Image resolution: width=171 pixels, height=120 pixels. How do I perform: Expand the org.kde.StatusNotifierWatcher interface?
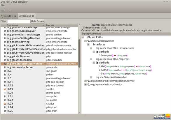(91, 77)
